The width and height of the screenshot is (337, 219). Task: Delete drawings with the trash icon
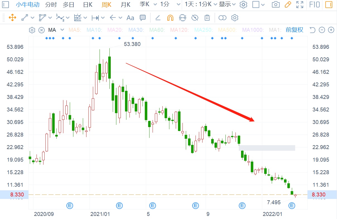(x=207, y=18)
